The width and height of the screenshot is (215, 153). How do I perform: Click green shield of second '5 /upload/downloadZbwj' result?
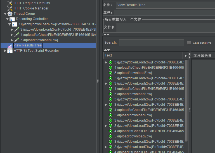click(x=110, y=94)
